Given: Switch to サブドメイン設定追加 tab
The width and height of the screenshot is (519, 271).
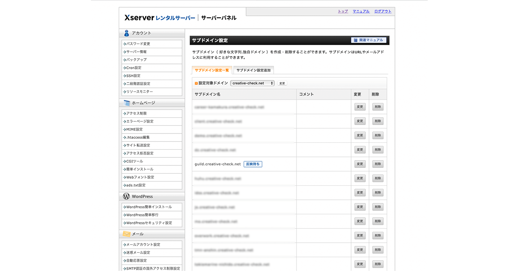Looking at the screenshot, I should point(253,70).
